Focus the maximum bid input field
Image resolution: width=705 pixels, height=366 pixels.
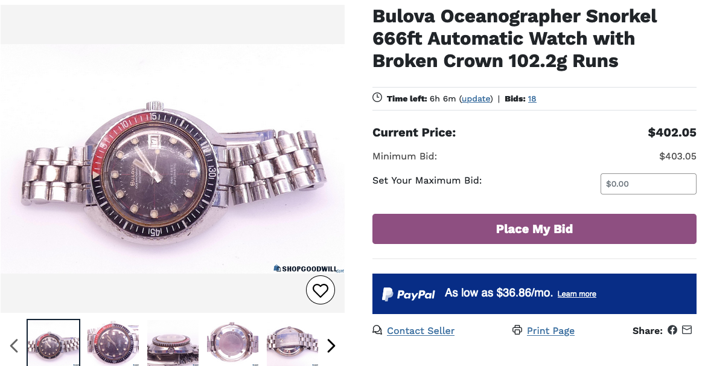point(648,184)
